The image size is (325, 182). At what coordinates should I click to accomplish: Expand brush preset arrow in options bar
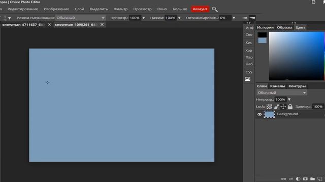click(x=10, y=18)
